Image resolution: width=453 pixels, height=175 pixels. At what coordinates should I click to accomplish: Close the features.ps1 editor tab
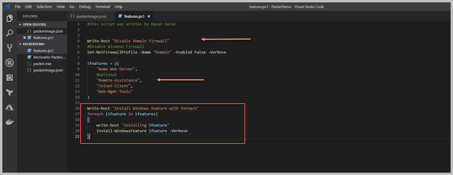(149, 16)
